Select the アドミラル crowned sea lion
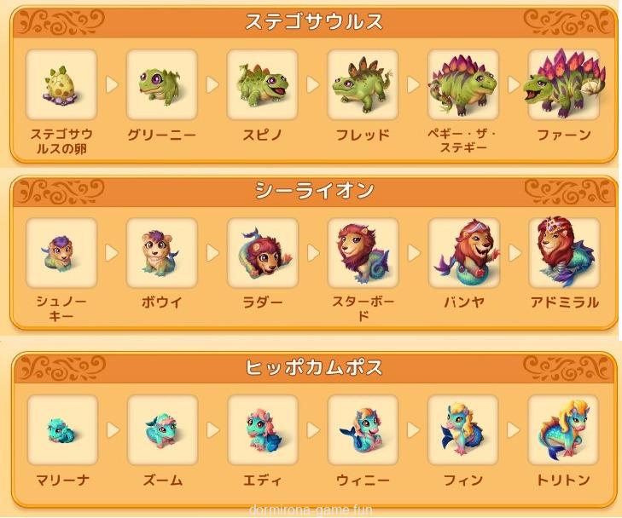Image resolution: width=622 pixels, height=518 pixels. coord(564,253)
